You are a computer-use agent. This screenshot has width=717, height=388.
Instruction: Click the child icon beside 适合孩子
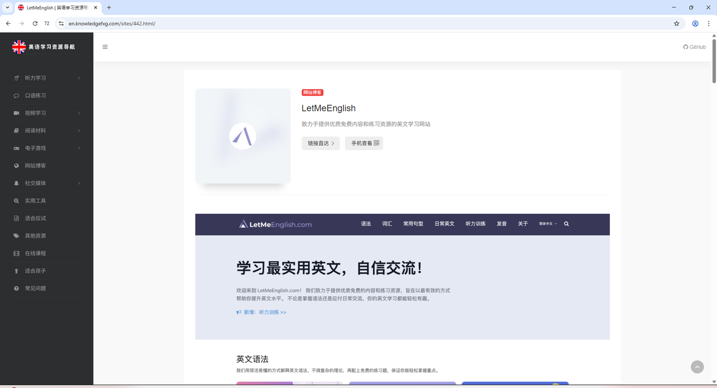(16, 271)
